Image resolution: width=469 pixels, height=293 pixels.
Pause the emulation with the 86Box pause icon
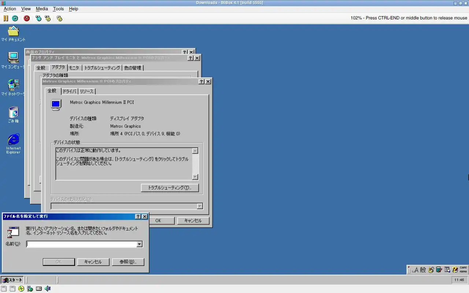[6, 18]
